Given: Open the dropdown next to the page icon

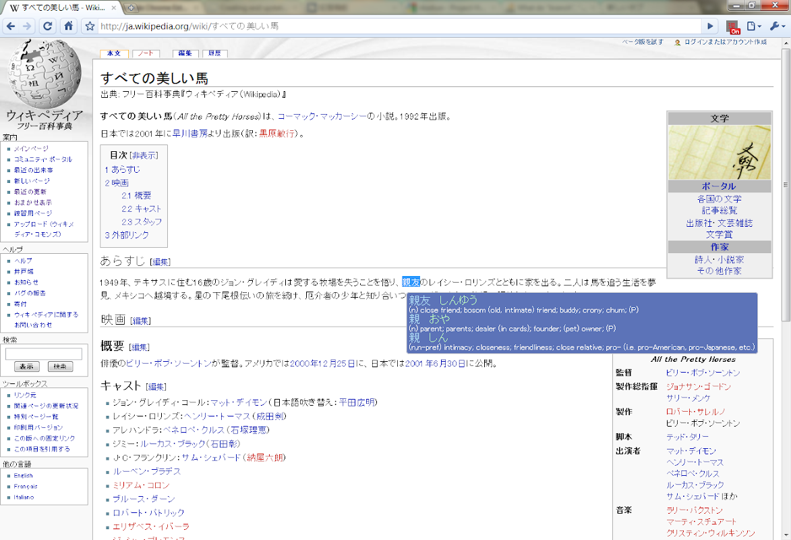Looking at the screenshot, I should tap(759, 26).
